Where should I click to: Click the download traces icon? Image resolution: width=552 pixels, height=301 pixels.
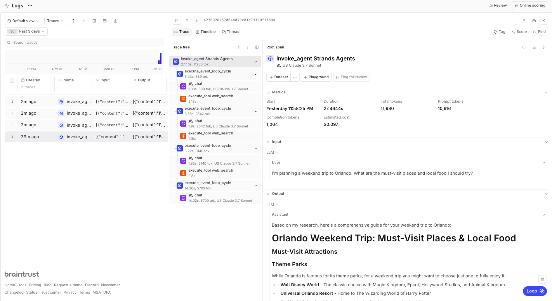tap(116, 21)
